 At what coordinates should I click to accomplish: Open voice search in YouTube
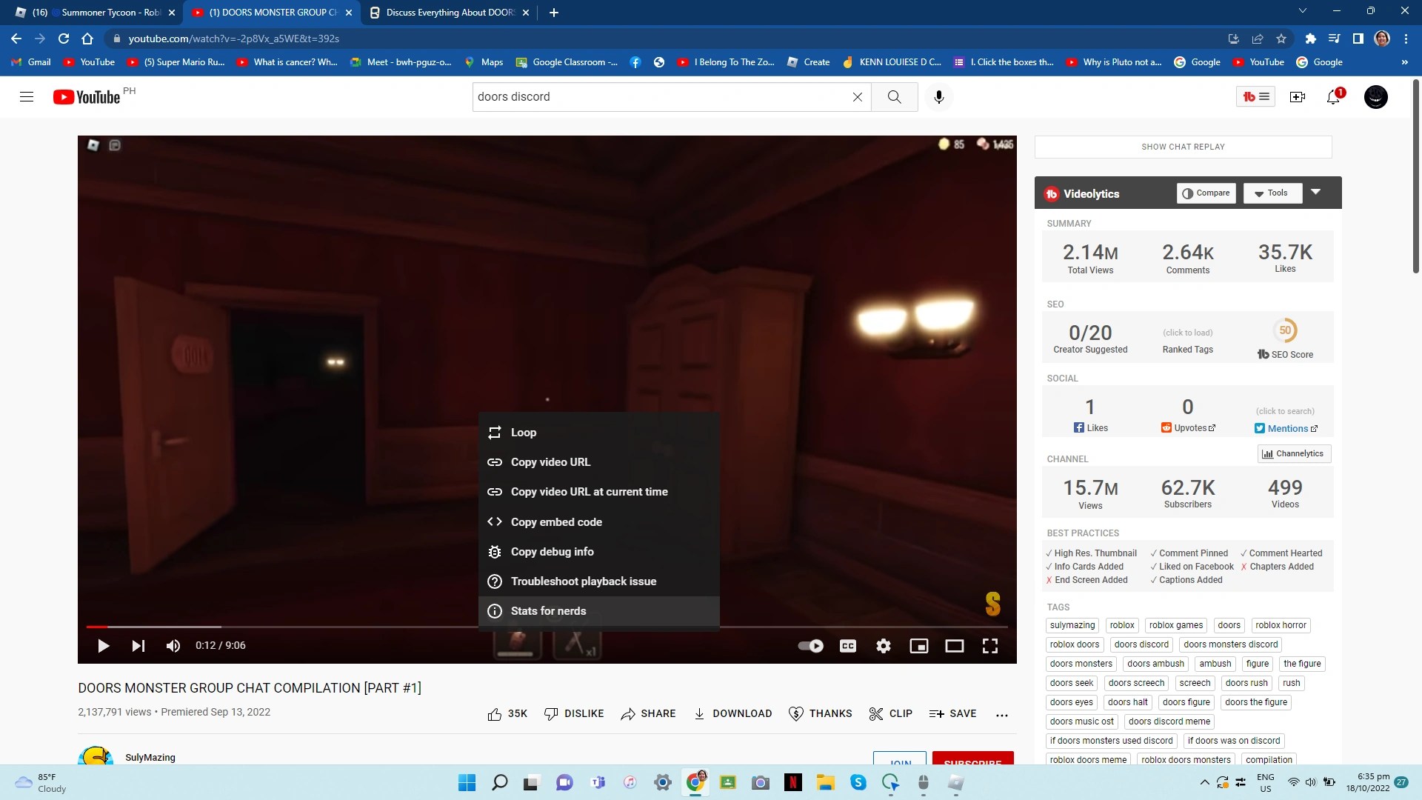coord(939,96)
